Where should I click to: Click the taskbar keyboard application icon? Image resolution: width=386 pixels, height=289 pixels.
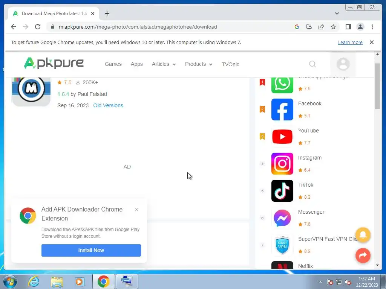tap(127, 281)
